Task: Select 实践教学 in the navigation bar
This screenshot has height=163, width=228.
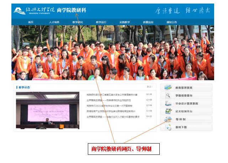Action: click(x=124, y=22)
